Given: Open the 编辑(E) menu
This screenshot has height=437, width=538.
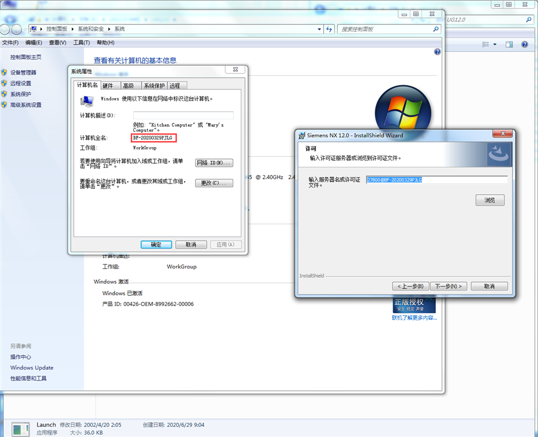Looking at the screenshot, I should [33, 42].
